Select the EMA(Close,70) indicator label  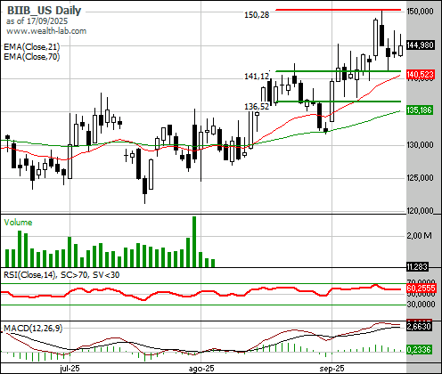tap(32, 56)
